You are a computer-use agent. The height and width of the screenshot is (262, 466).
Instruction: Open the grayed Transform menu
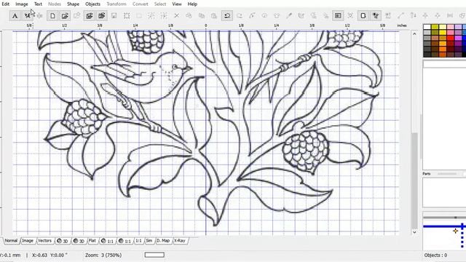116,4
